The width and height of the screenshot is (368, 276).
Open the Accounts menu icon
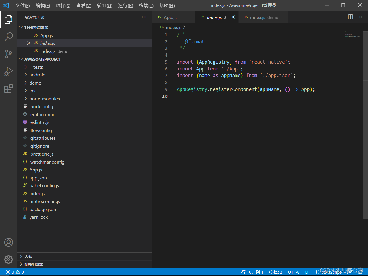click(x=9, y=242)
